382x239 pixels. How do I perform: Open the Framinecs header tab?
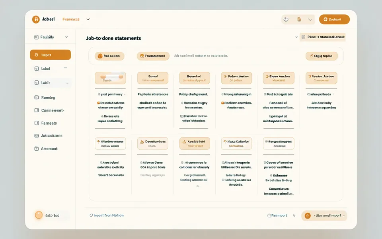pyautogui.click(x=71, y=19)
